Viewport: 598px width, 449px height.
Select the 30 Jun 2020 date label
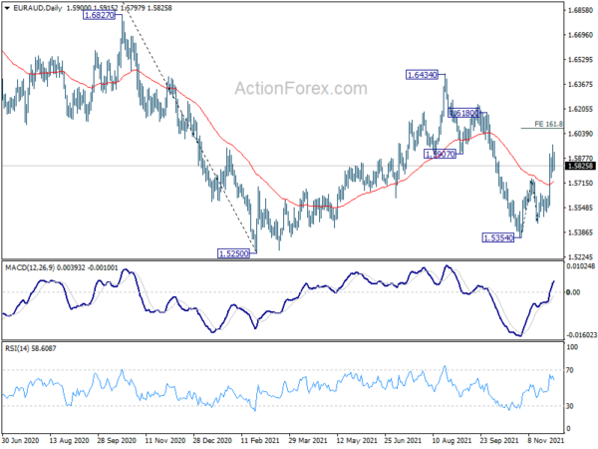coord(20,440)
